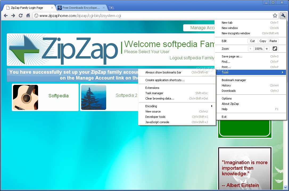The image size is (289, 191).
Task: Bookmark this page with the star icon
Action: coord(275,16)
